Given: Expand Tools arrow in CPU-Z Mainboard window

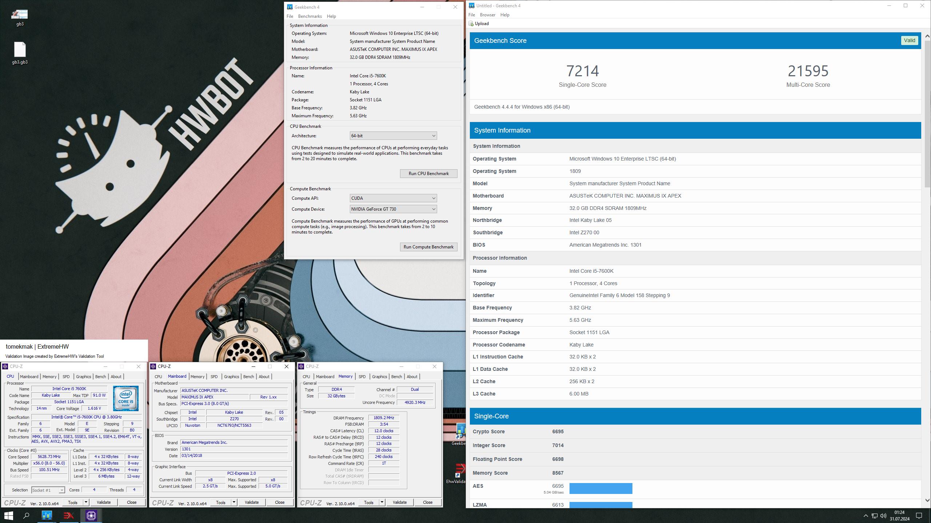Looking at the screenshot, I should coord(234,502).
